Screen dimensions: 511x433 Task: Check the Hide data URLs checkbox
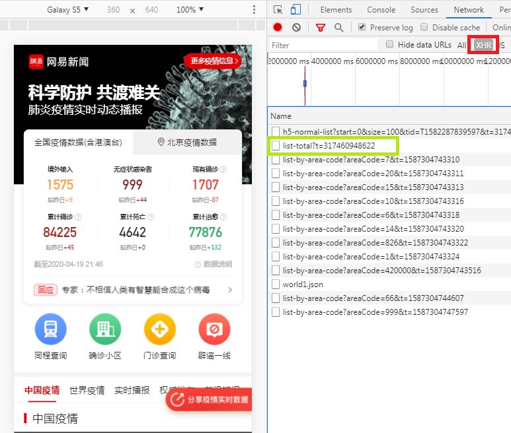click(x=389, y=44)
